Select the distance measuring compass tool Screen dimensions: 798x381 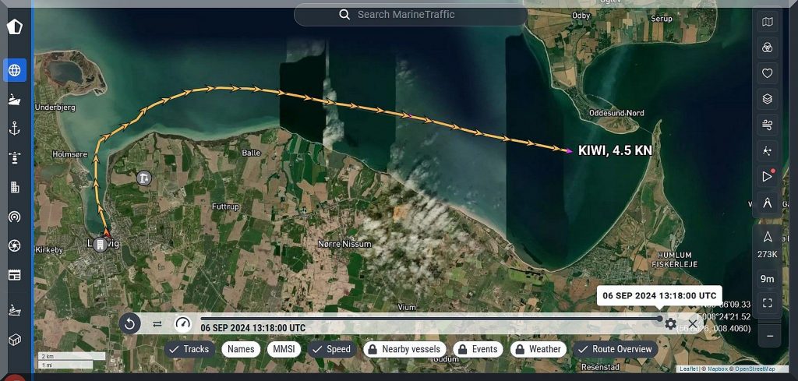768,203
